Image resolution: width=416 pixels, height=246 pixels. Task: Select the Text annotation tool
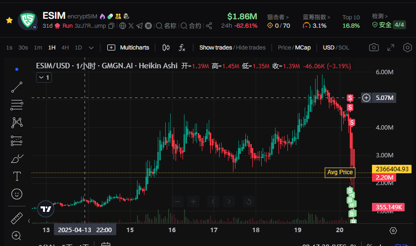(x=17, y=176)
